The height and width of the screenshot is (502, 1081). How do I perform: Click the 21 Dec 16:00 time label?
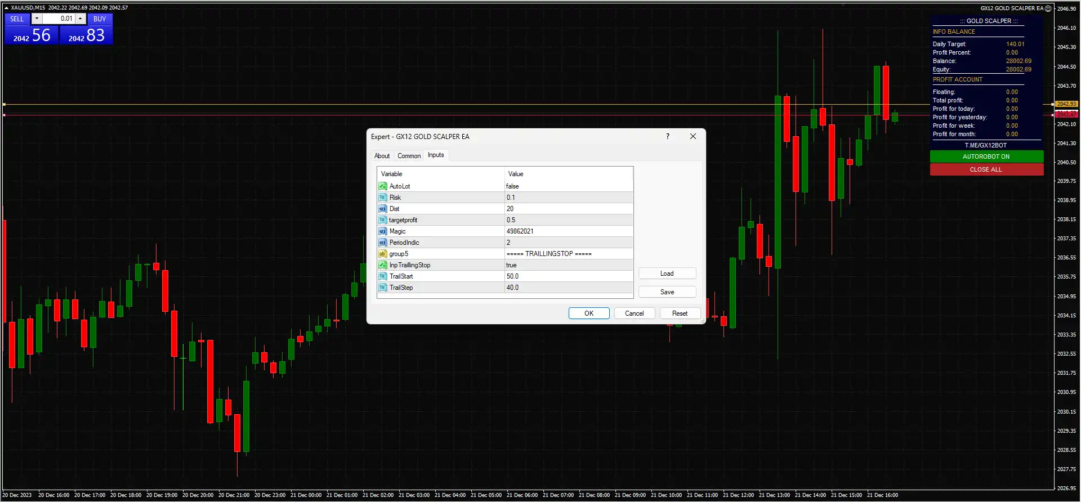click(882, 495)
